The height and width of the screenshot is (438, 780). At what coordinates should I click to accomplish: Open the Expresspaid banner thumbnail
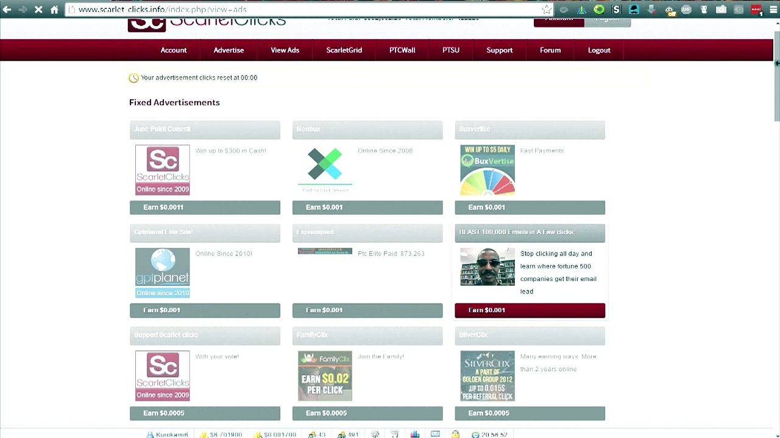[325, 251]
